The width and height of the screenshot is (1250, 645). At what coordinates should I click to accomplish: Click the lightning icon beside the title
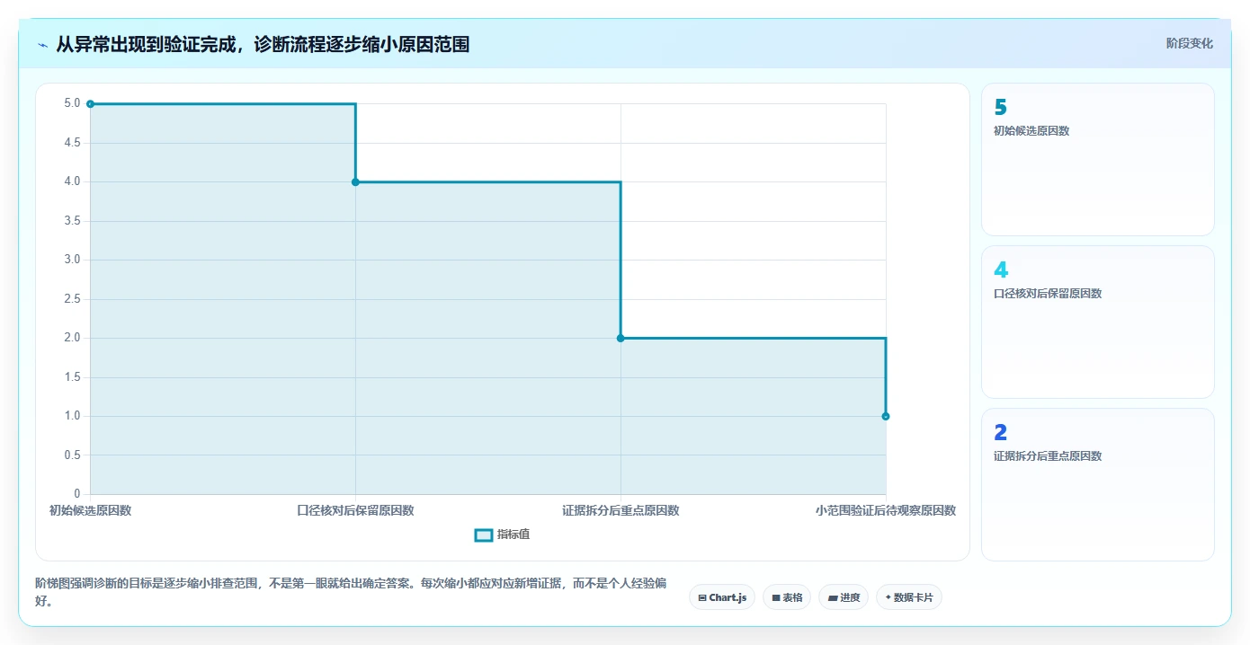[x=42, y=45]
